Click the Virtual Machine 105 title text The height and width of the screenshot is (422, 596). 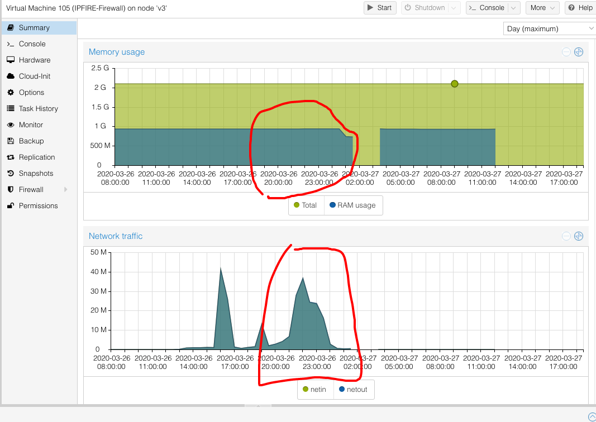coord(87,8)
